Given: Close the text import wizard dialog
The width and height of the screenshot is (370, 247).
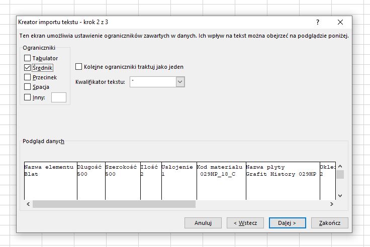Looking at the screenshot, I should click(340, 22).
